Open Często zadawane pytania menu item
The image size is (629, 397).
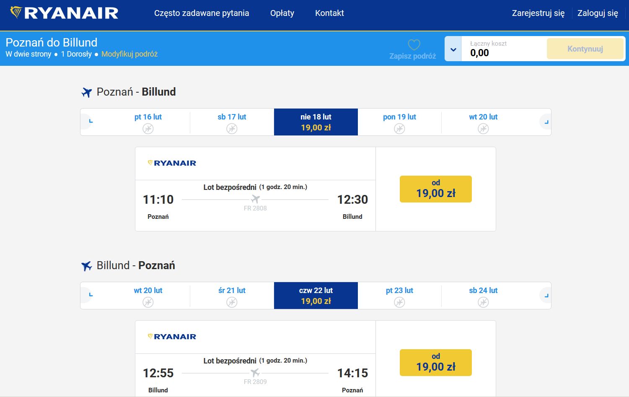pos(202,13)
